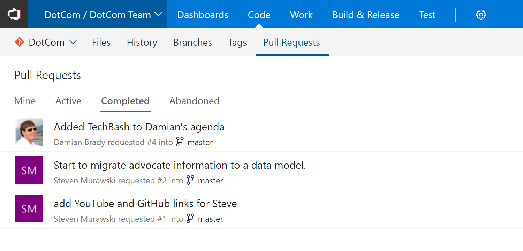
Task: Open pull request 'add YouTube and GitHub links for Steve'
Action: click(x=145, y=203)
